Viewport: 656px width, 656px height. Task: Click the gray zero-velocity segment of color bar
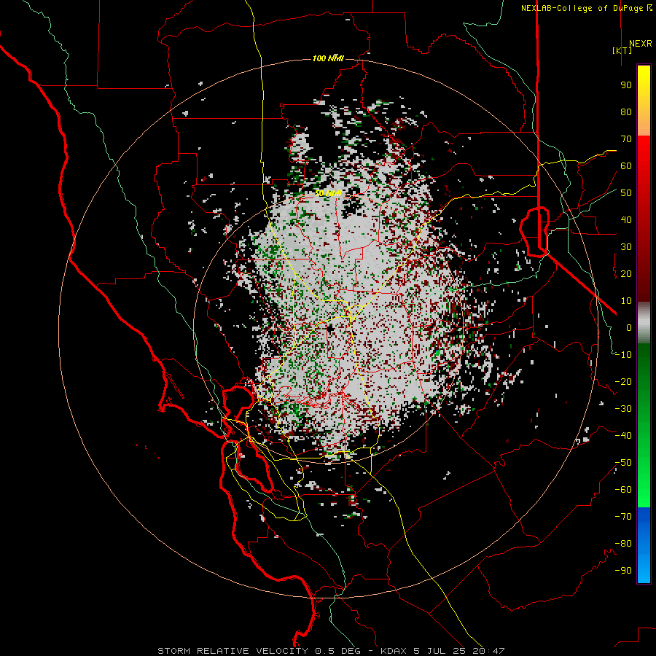644,323
